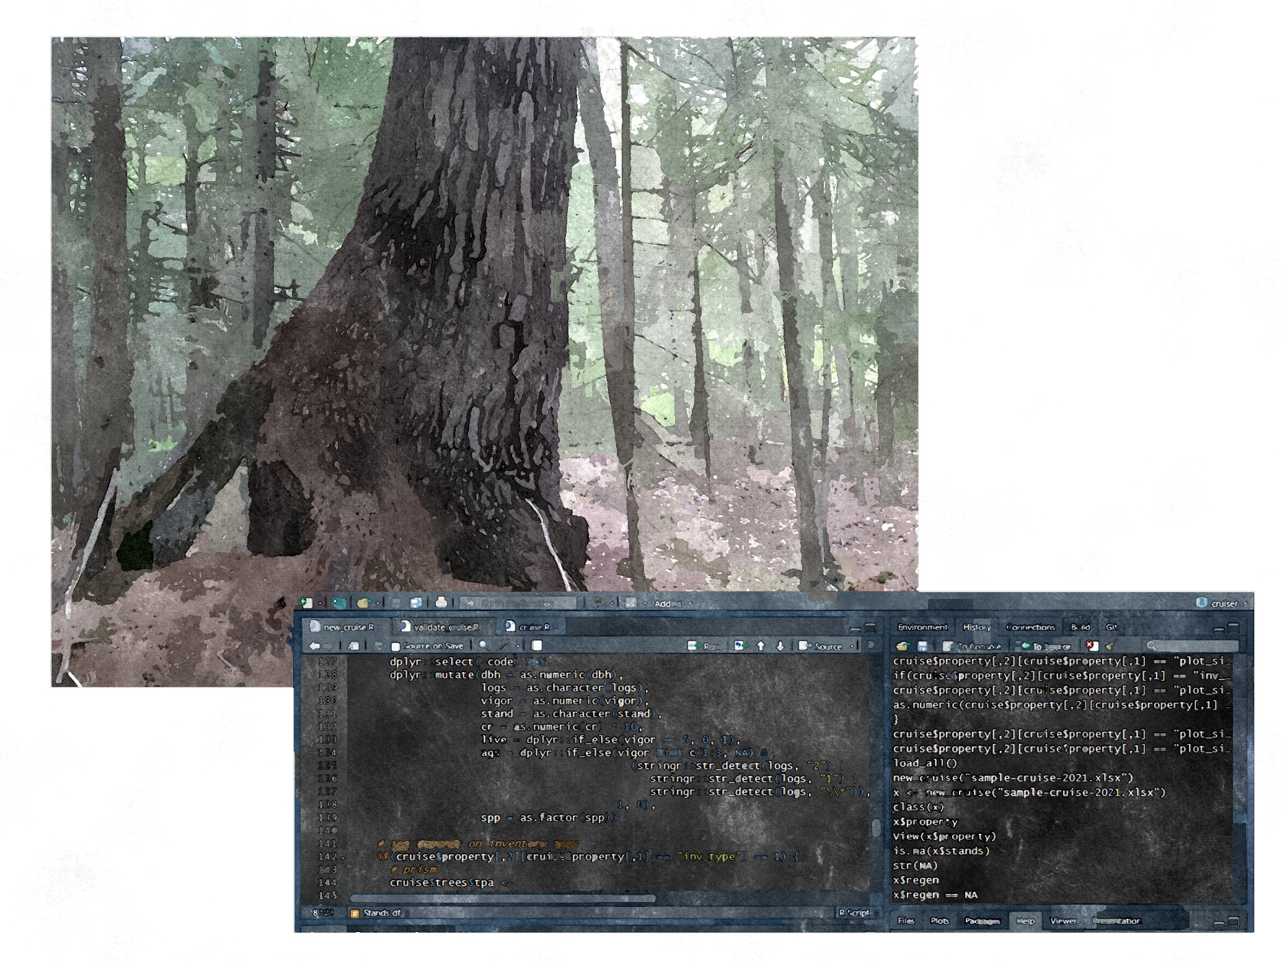Click the Run button
This screenshot has width=1282, height=961.
pyautogui.click(x=704, y=646)
